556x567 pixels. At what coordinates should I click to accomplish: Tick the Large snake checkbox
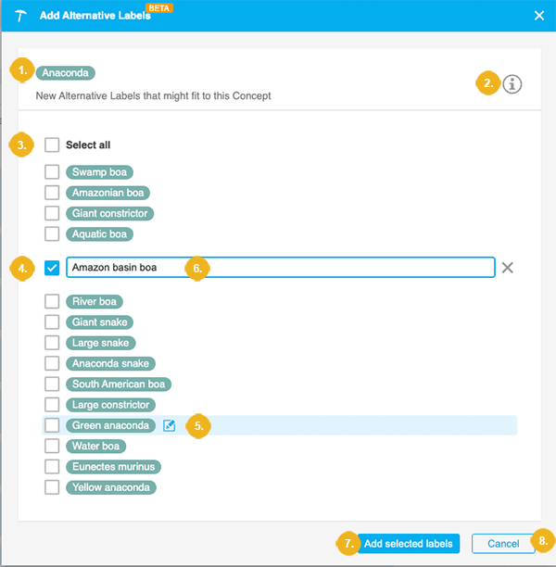point(52,343)
